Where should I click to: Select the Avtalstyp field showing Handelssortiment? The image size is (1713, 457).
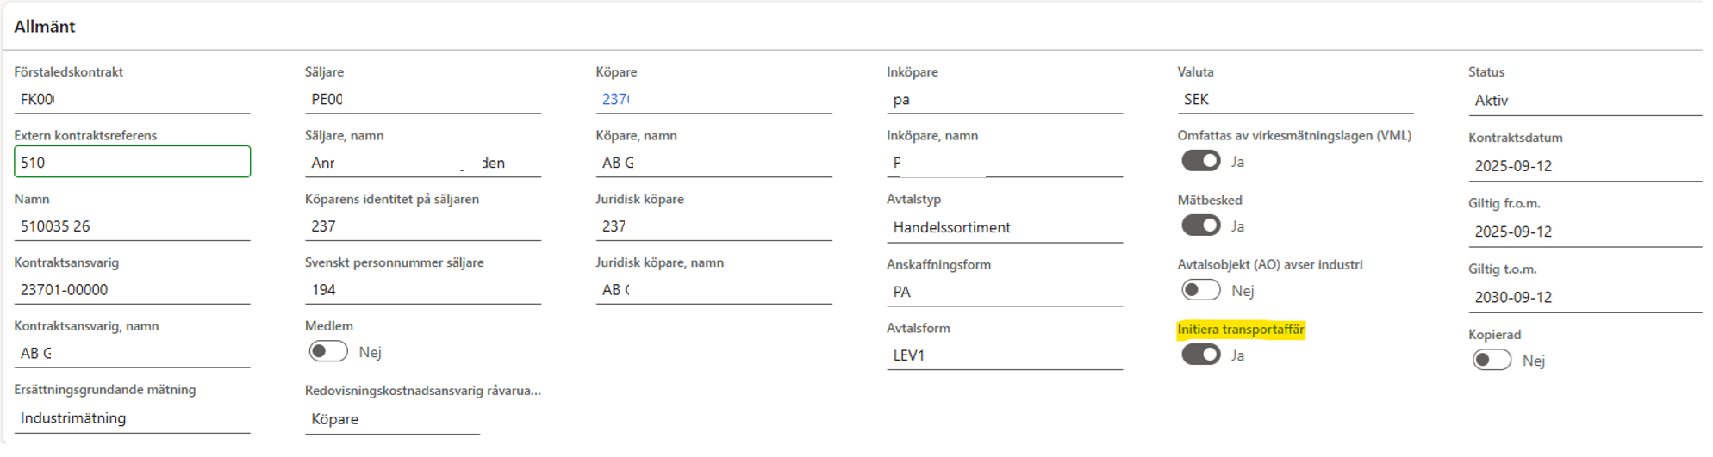click(1004, 227)
